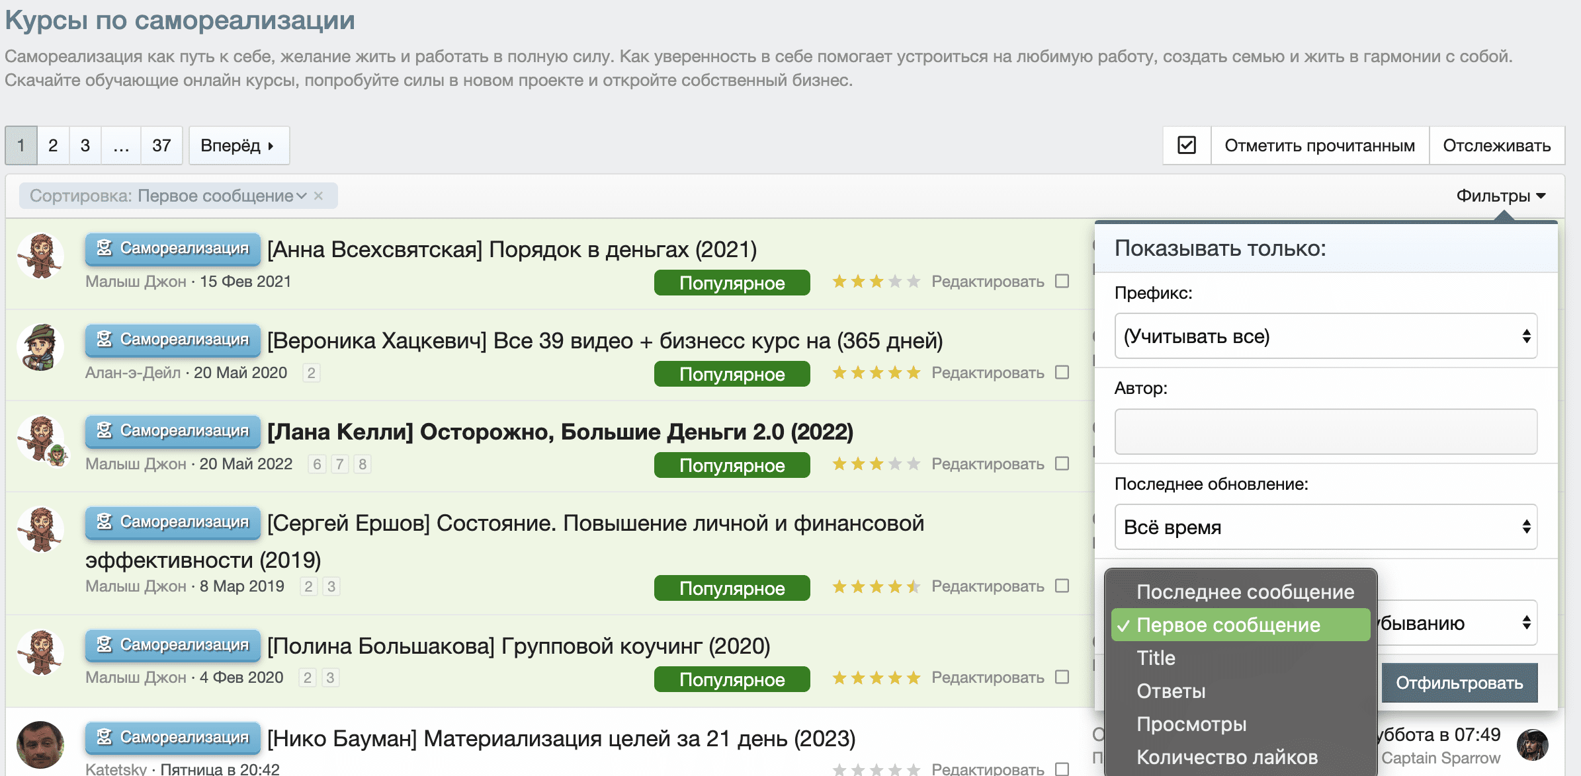
Task: Tick checkbox for Лана Келли thread
Action: click(x=1062, y=463)
